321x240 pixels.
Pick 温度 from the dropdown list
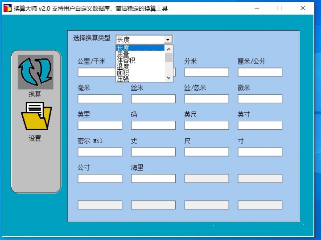tap(140, 66)
